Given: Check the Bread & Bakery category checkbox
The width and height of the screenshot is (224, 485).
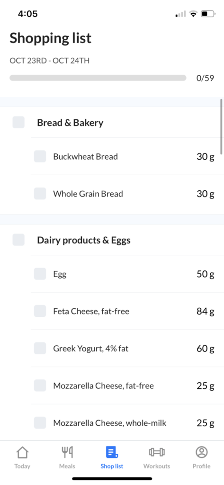Looking at the screenshot, I should coord(18,123).
